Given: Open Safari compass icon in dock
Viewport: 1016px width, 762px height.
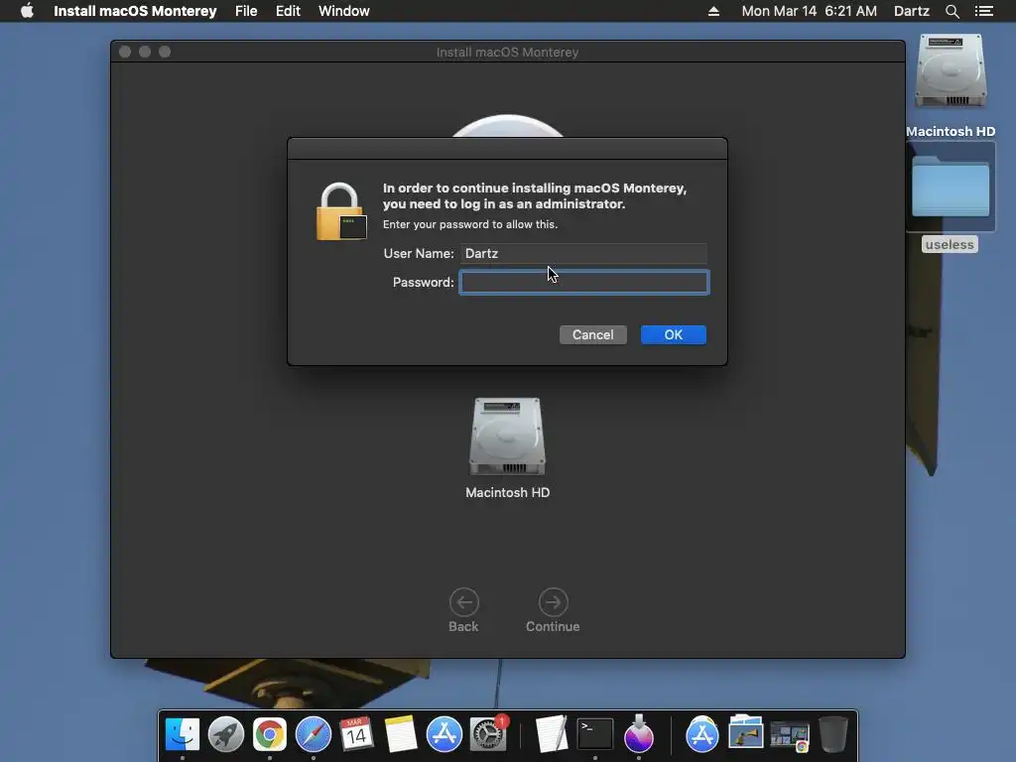Looking at the screenshot, I should pyautogui.click(x=313, y=734).
